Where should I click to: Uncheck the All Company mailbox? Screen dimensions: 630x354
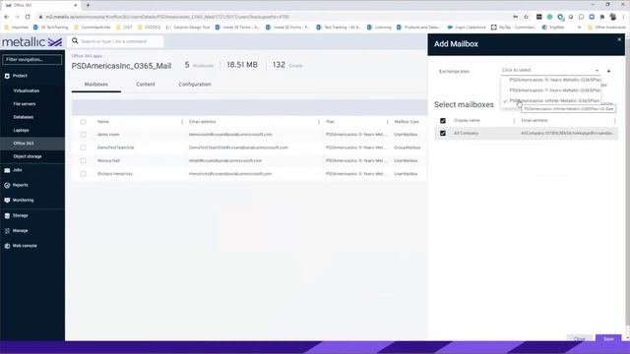[x=443, y=134]
